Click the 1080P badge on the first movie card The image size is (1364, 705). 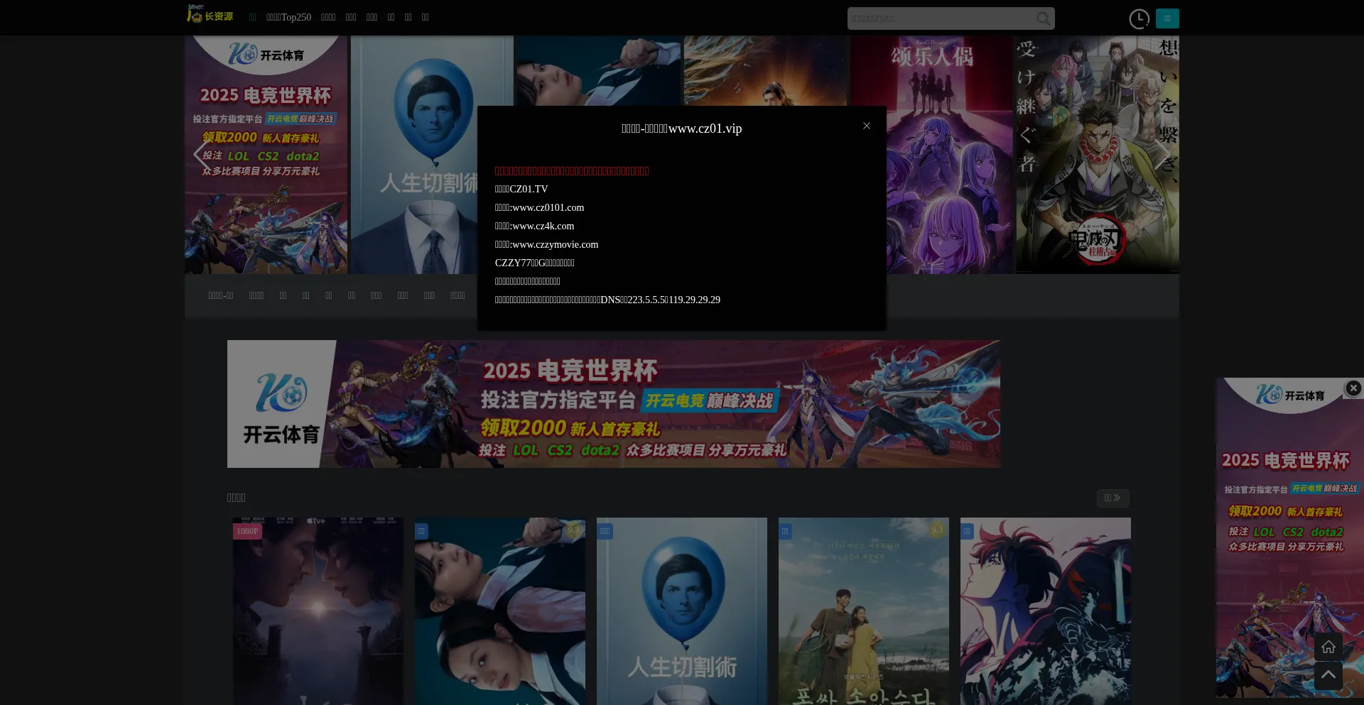[x=247, y=531]
